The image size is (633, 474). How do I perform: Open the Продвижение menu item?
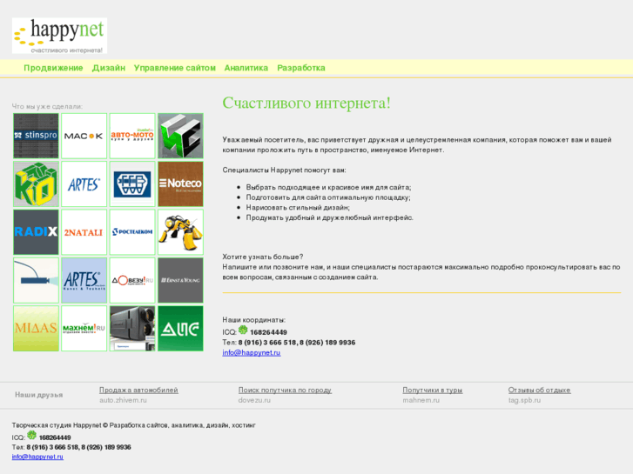(x=53, y=68)
